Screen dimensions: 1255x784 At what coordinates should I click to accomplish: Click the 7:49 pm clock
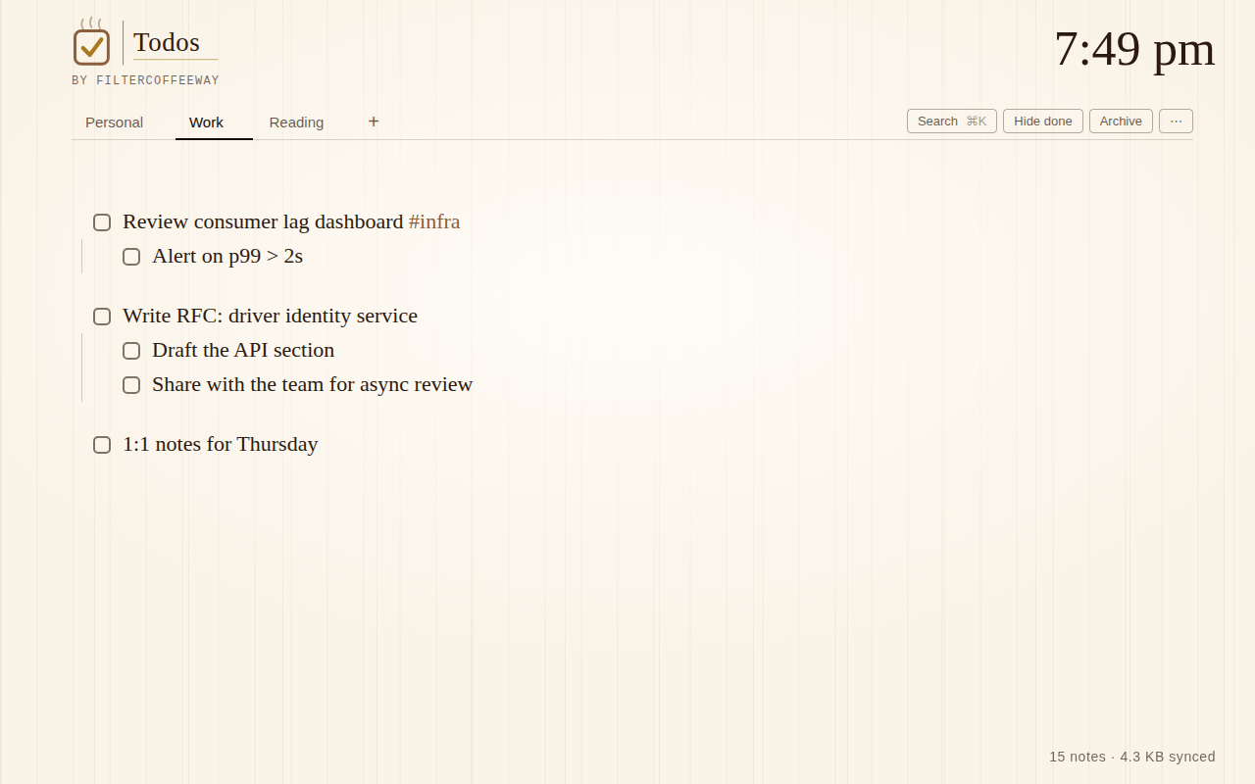pos(1134,48)
